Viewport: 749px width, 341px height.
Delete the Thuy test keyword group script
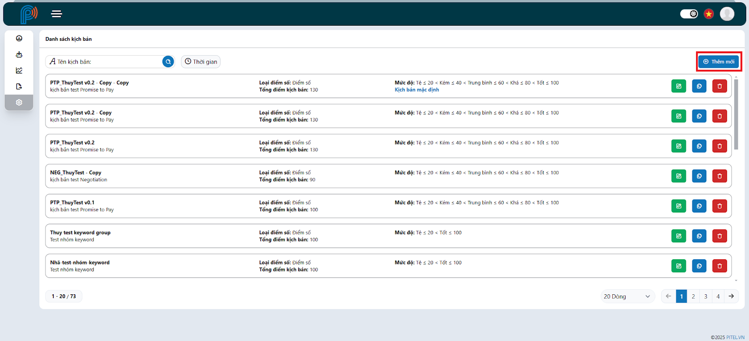click(x=720, y=236)
